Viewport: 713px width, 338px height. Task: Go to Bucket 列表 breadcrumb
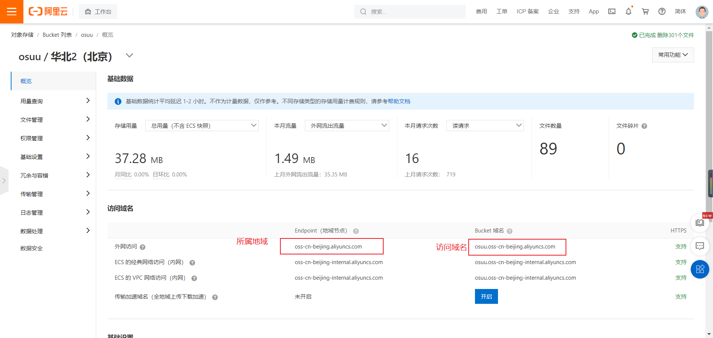click(57, 35)
